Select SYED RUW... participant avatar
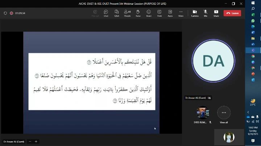The height and width of the screenshot is (146, 261). click(203, 112)
